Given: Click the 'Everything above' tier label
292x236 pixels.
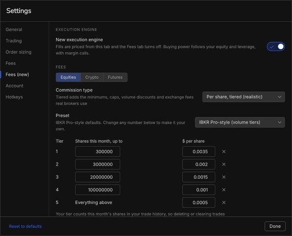Looking at the screenshot, I should point(94,203).
